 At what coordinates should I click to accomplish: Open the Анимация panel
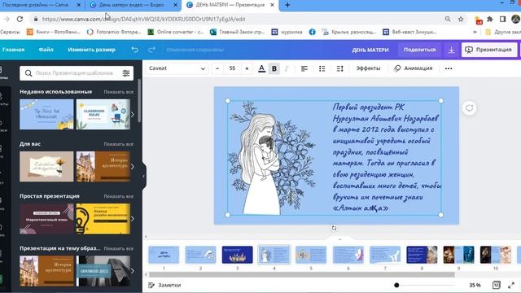click(x=414, y=68)
